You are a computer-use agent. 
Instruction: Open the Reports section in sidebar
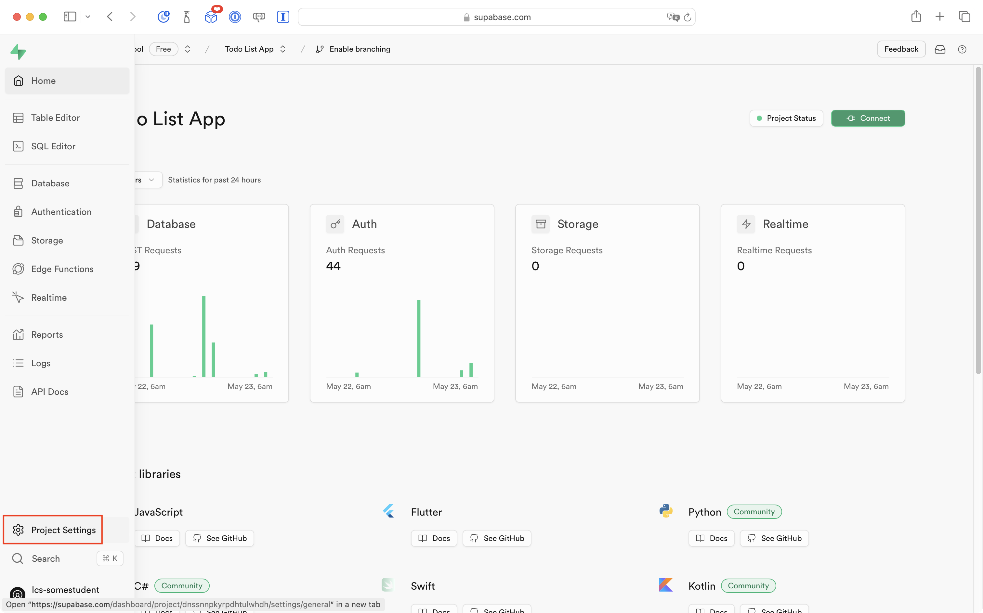pos(47,334)
